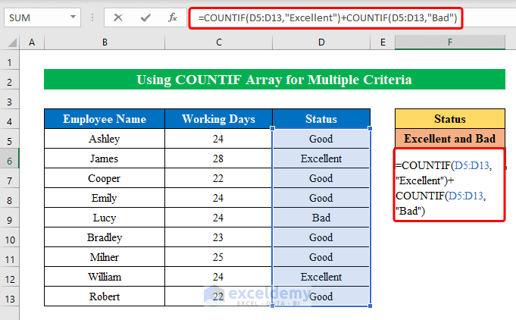Screen dimensions: 516x320
Task: Select the cell containing Milner
Action: pyautogui.click(x=105, y=257)
